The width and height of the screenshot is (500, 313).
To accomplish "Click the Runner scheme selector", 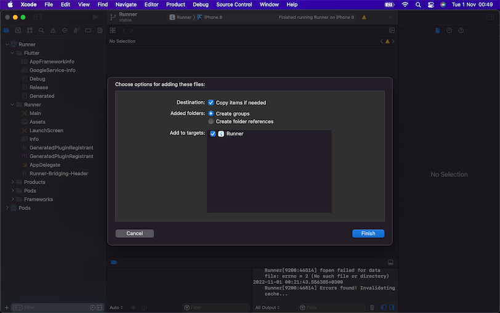I will pos(180,17).
